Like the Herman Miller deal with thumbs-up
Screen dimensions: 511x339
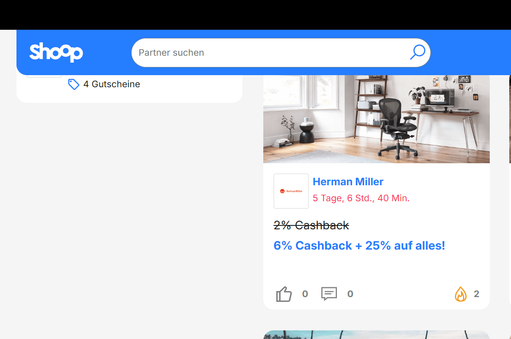284,294
